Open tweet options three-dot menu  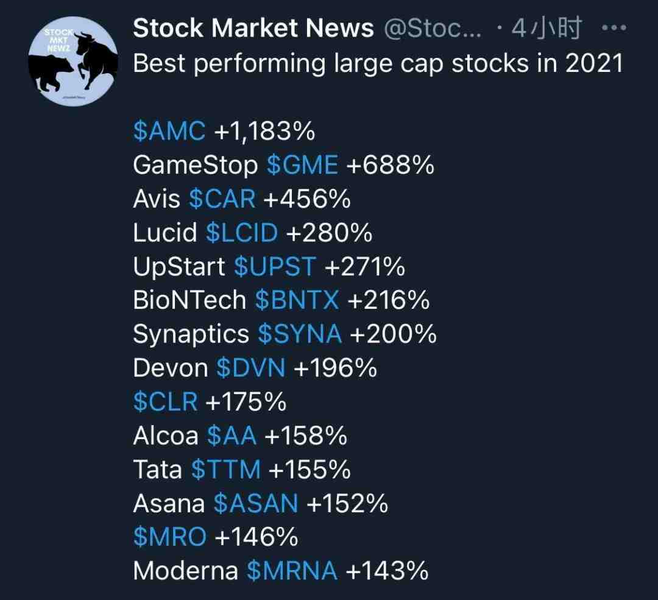614,28
